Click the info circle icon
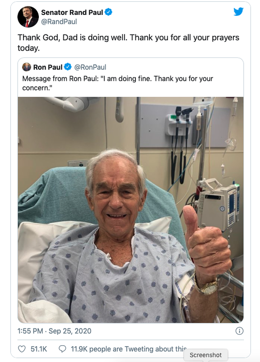Viewport: 260px width, 362px height. 239,331
